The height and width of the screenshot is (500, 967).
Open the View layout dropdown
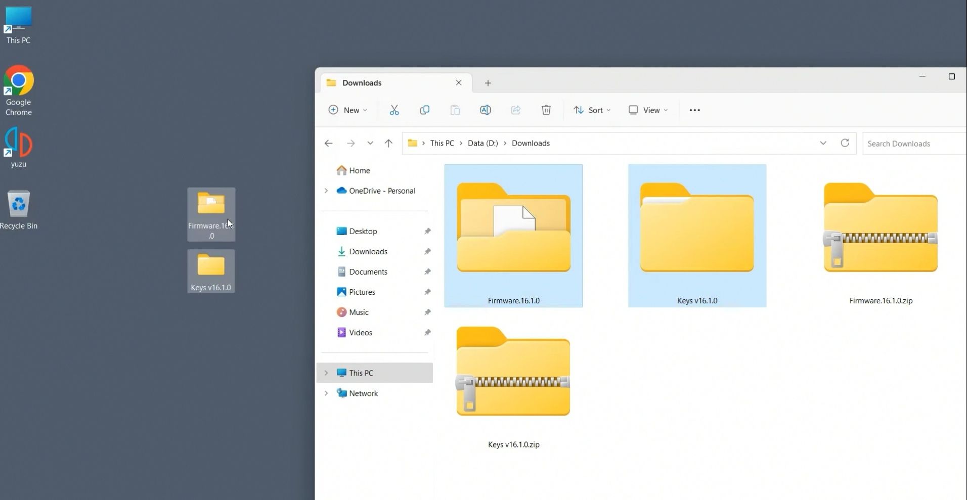tap(648, 110)
